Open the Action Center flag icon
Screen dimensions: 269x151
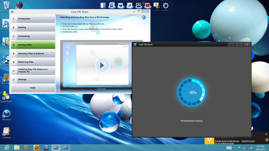click(239, 148)
